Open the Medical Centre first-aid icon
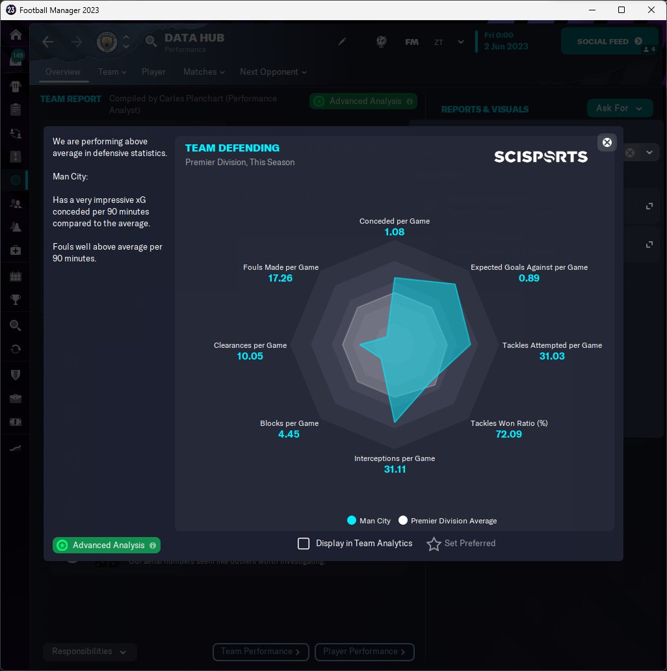Image resolution: width=667 pixels, height=671 pixels. pos(16,250)
